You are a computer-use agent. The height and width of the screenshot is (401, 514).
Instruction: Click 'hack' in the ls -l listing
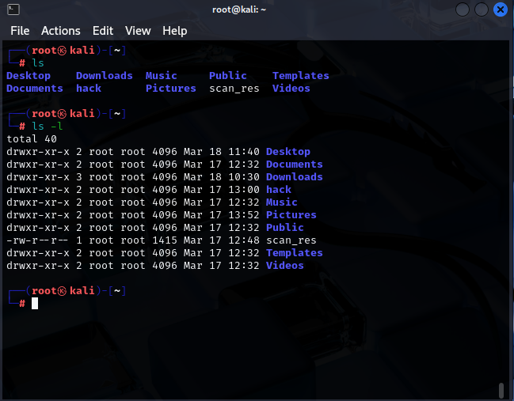(279, 190)
